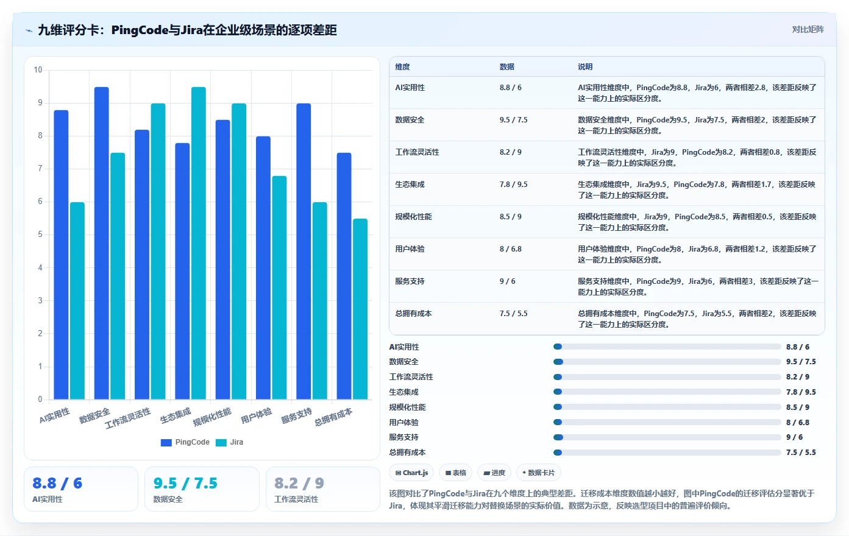Click the 7.5 / 5.5 value in the table

pyautogui.click(x=514, y=314)
